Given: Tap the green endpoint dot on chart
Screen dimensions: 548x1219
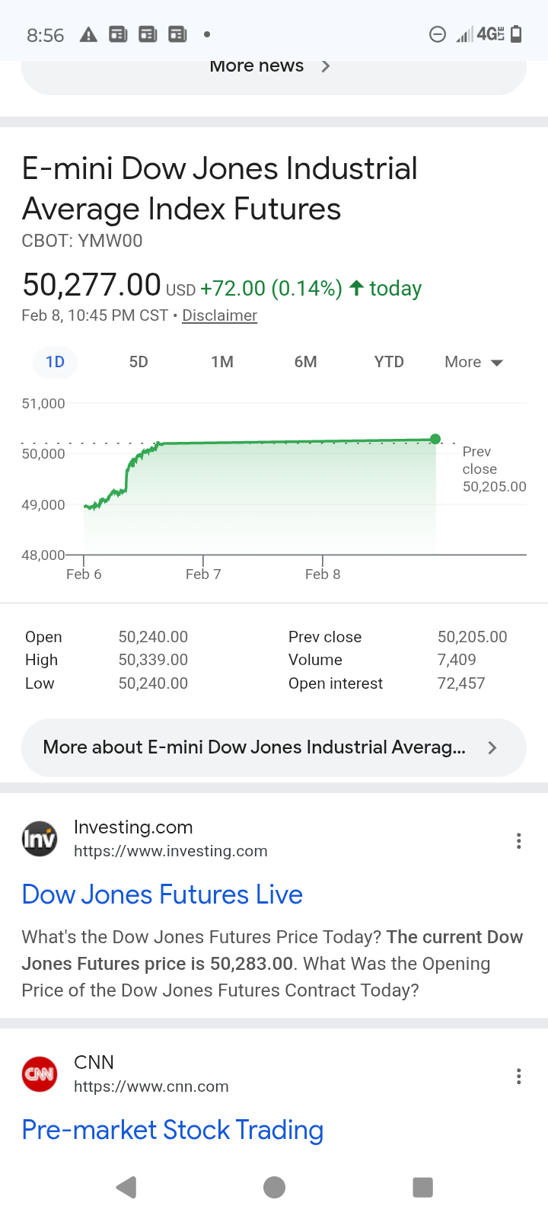Looking at the screenshot, I should click(x=435, y=439).
